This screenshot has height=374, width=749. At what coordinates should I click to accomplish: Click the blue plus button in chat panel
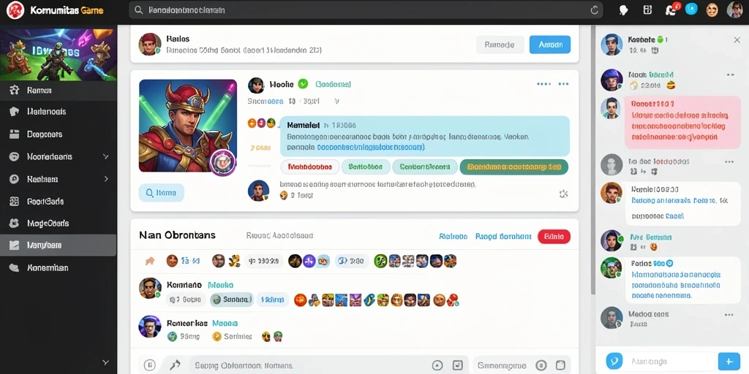tap(729, 361)
